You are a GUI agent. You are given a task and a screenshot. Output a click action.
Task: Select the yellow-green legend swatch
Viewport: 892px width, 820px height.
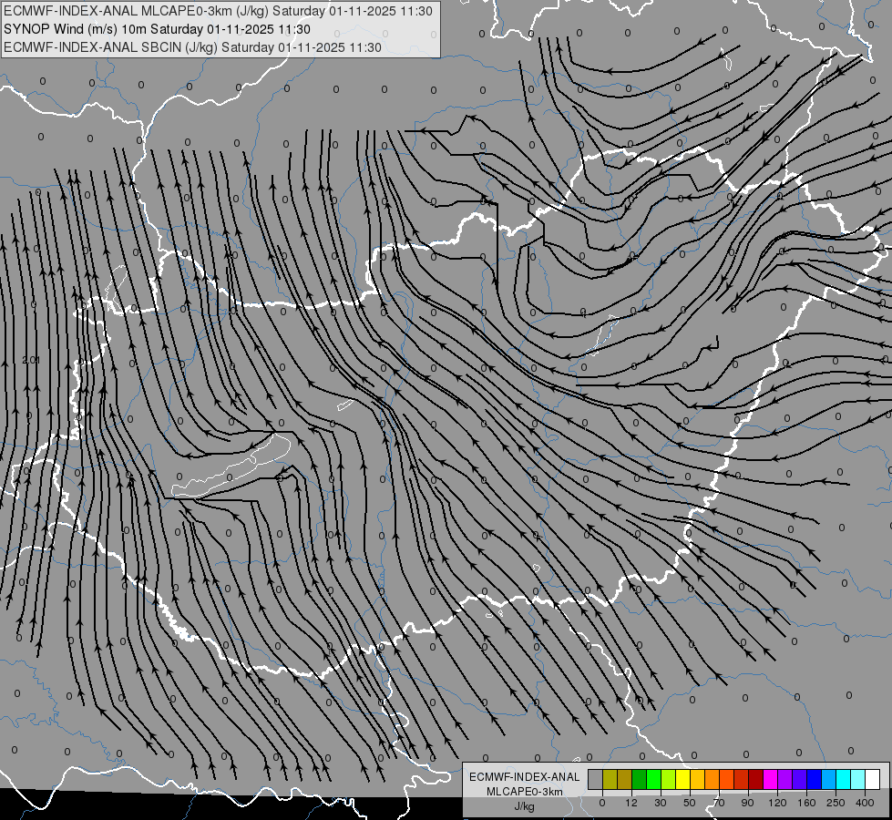pos(669,779)
